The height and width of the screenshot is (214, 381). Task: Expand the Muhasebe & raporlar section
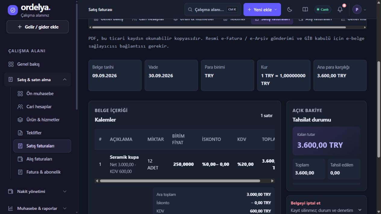(x=65, y=208)
